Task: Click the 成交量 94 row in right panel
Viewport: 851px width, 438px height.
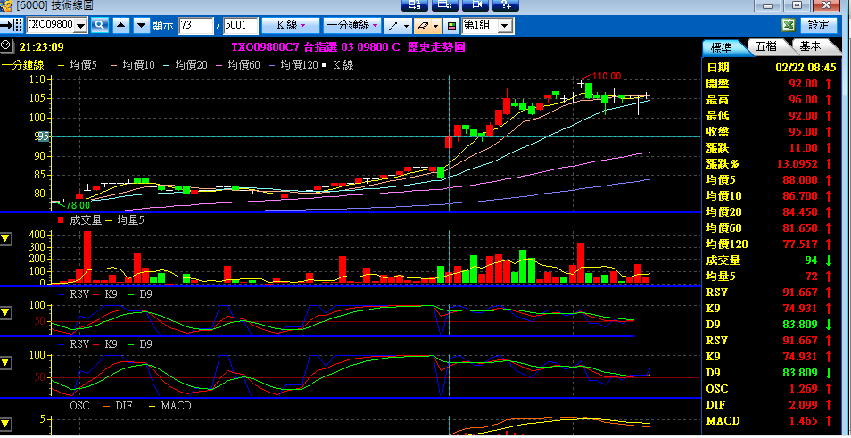Action: coord(771,260)
